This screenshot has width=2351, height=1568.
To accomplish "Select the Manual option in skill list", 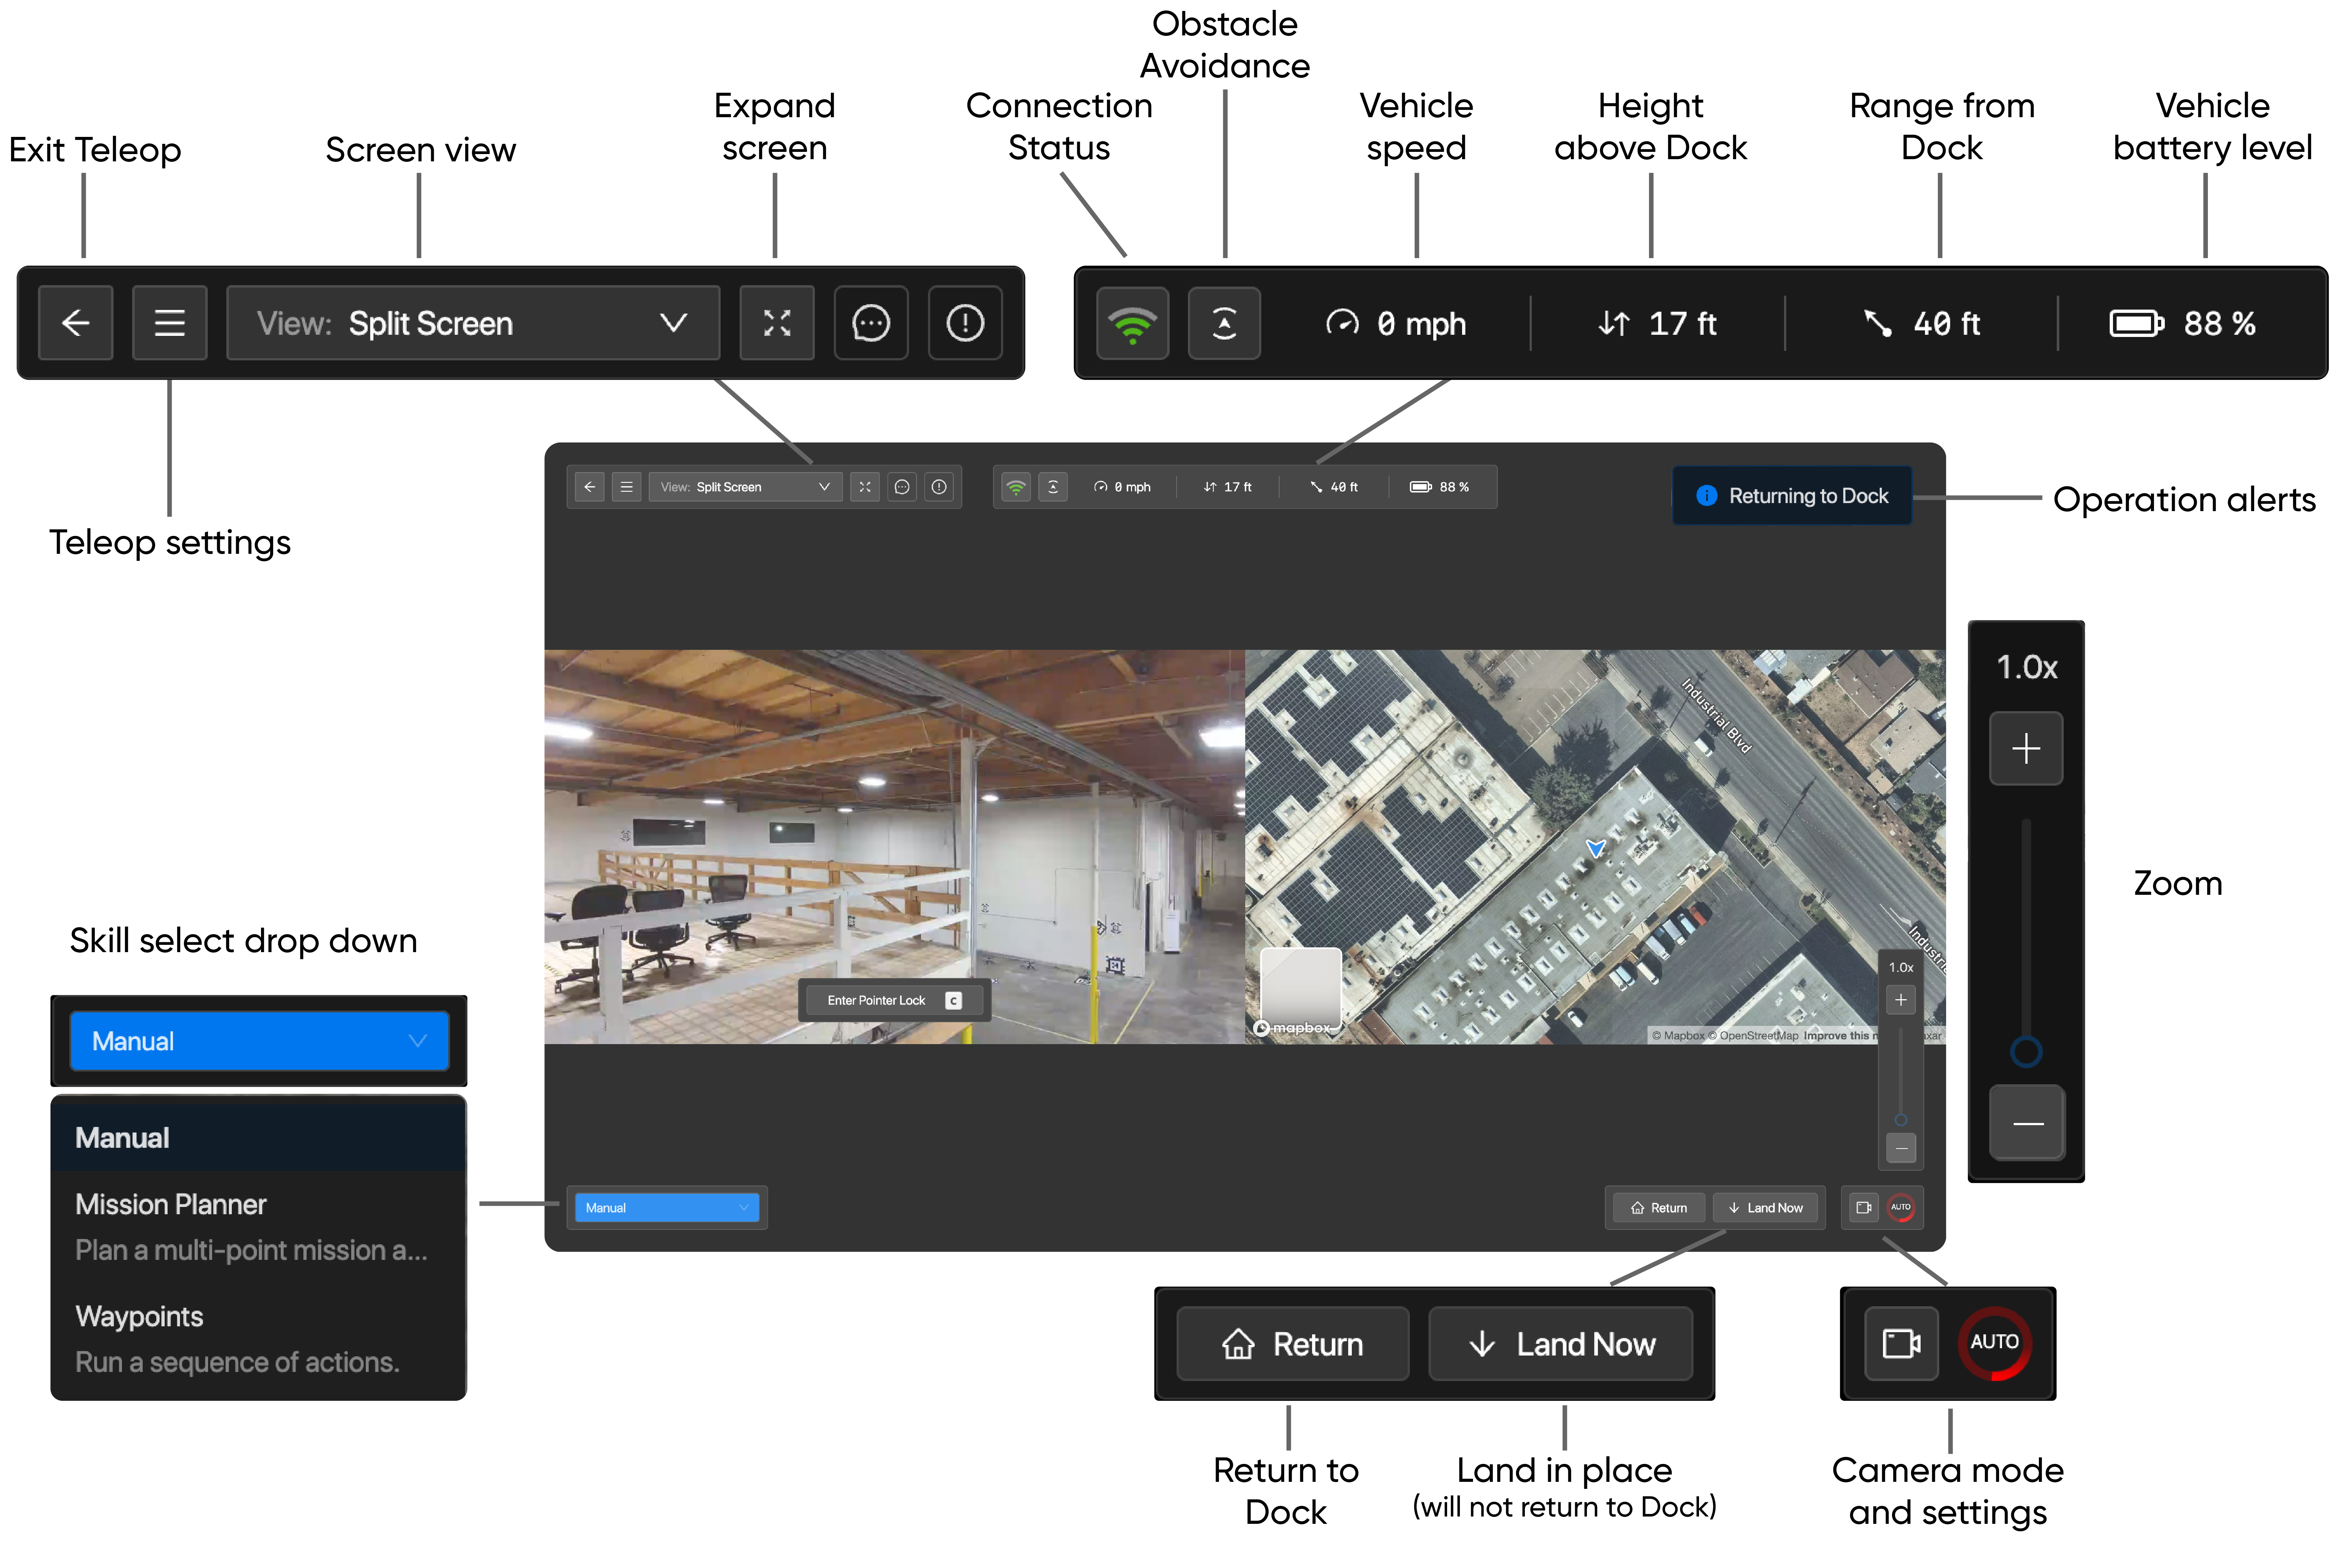I will (x=258, y=1138).
